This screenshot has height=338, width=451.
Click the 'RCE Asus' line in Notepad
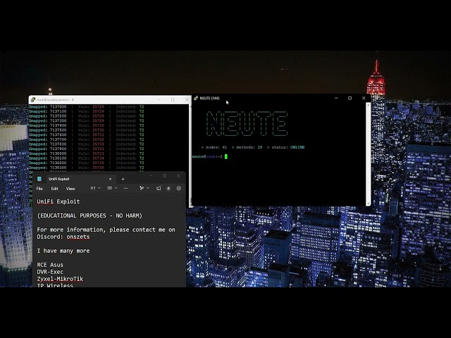click(x=50, y=265)
